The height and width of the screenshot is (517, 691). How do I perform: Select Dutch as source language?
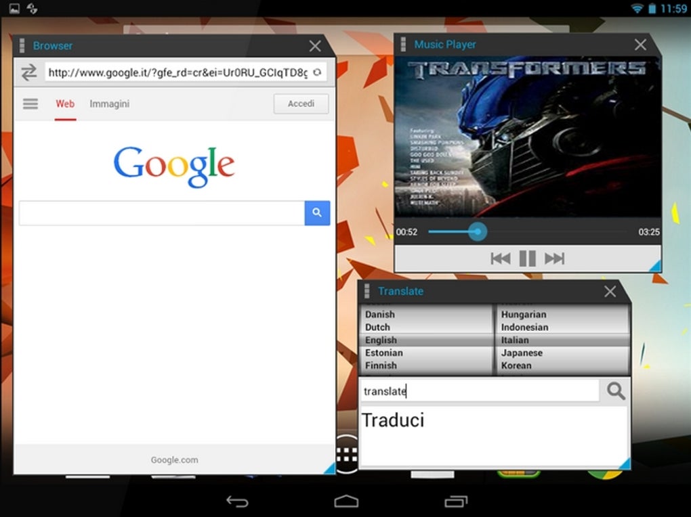point(377,328)
